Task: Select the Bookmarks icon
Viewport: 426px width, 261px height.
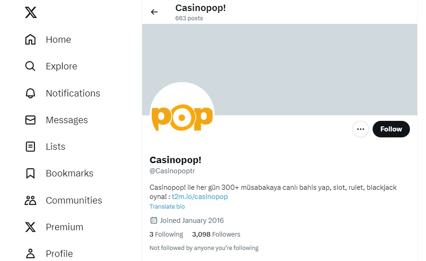Action: pos(30,173)
